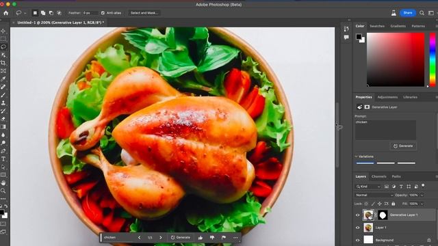Image resolution: width=438 pixels, height=246 pixels.
Task: Open the Normal blend mode dropdown
Action: pyautogui.click(x=374, y=195)
